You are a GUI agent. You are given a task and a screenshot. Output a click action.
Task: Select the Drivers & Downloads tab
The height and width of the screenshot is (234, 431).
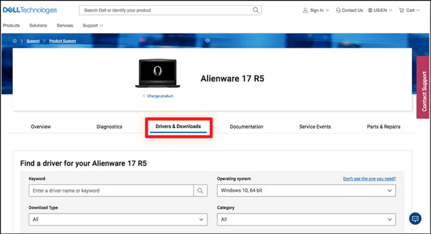click(178, 126)
